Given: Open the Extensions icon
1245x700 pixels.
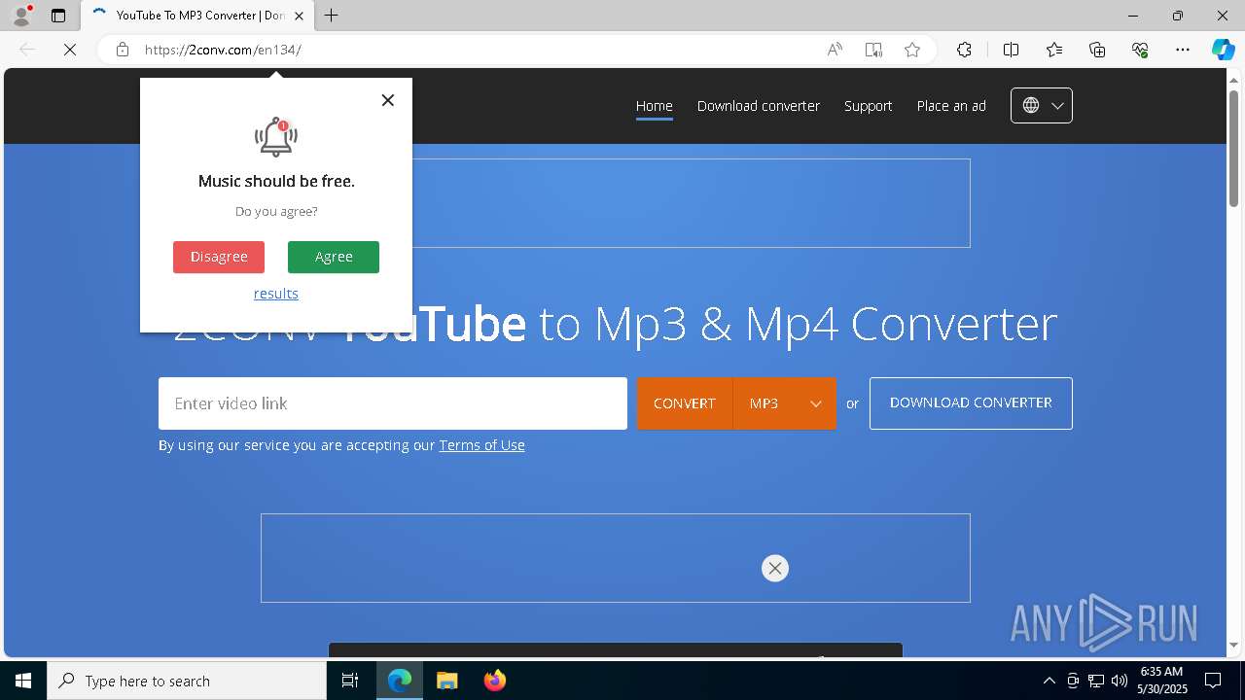Looking at the screenshot, I should [x=964, y=50].
